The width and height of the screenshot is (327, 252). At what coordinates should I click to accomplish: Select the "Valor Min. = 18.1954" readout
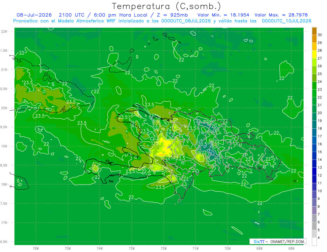point(223,15)
